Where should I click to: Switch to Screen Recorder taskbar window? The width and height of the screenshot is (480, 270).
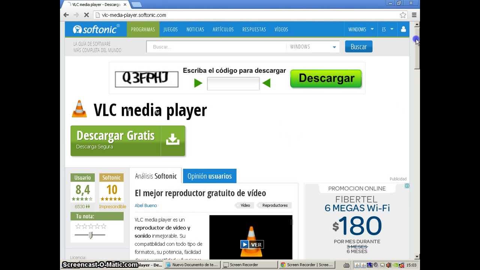pyautogui.click(x=249, y=265)
